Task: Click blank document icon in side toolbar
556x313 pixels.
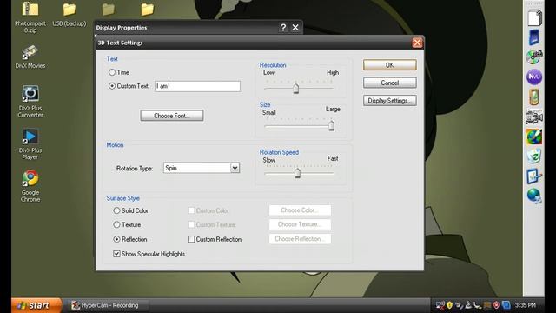Action: (534, 17)
